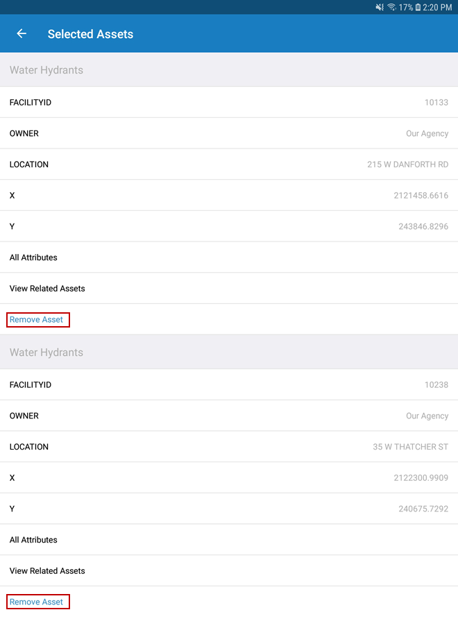Select the Y coordinate 240675.7292 row
The height and width of the screenshot is (619, 458).
229,509
